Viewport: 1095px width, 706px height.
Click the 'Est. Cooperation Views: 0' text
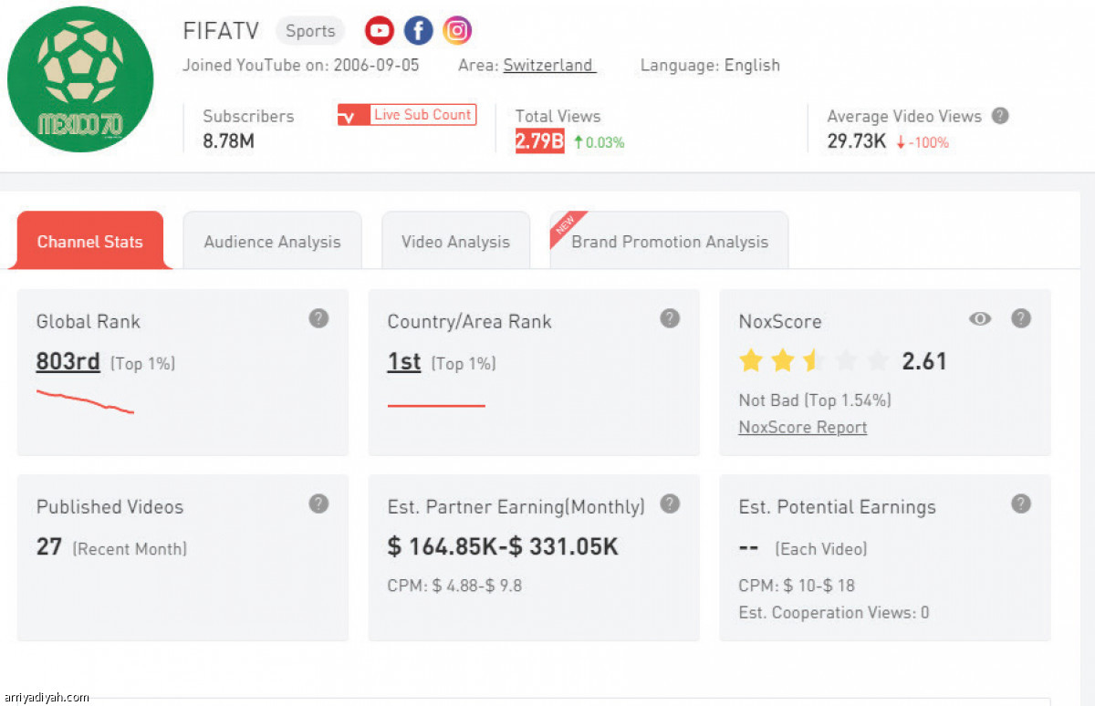pos(834,613)
